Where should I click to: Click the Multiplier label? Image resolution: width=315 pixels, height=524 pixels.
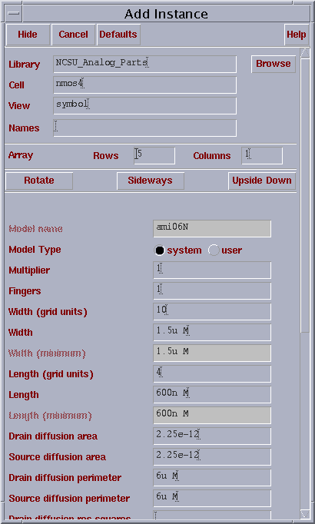(x=29, y=270)
